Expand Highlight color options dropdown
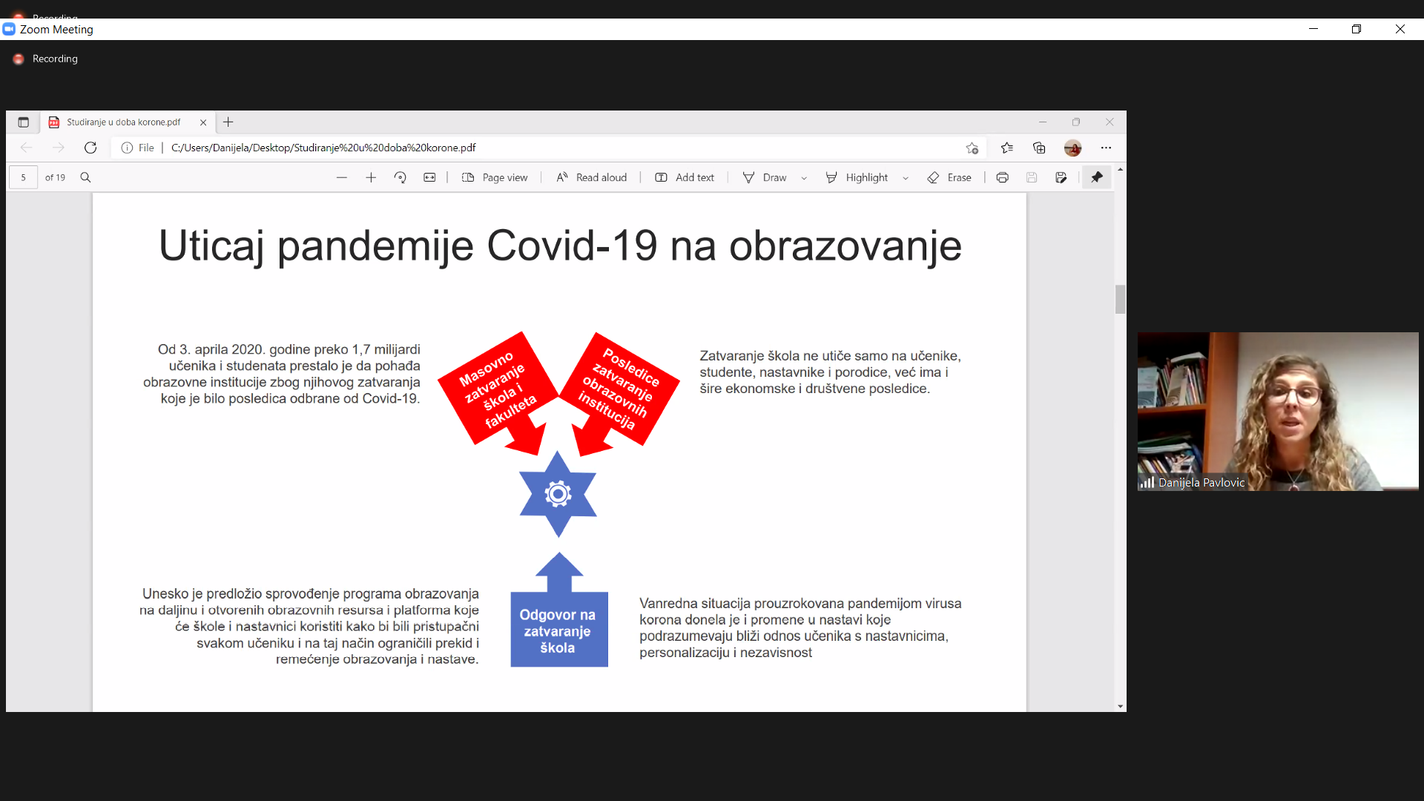Image resolution: width=1424 pixels, height=801 pixels. point(906,178)
